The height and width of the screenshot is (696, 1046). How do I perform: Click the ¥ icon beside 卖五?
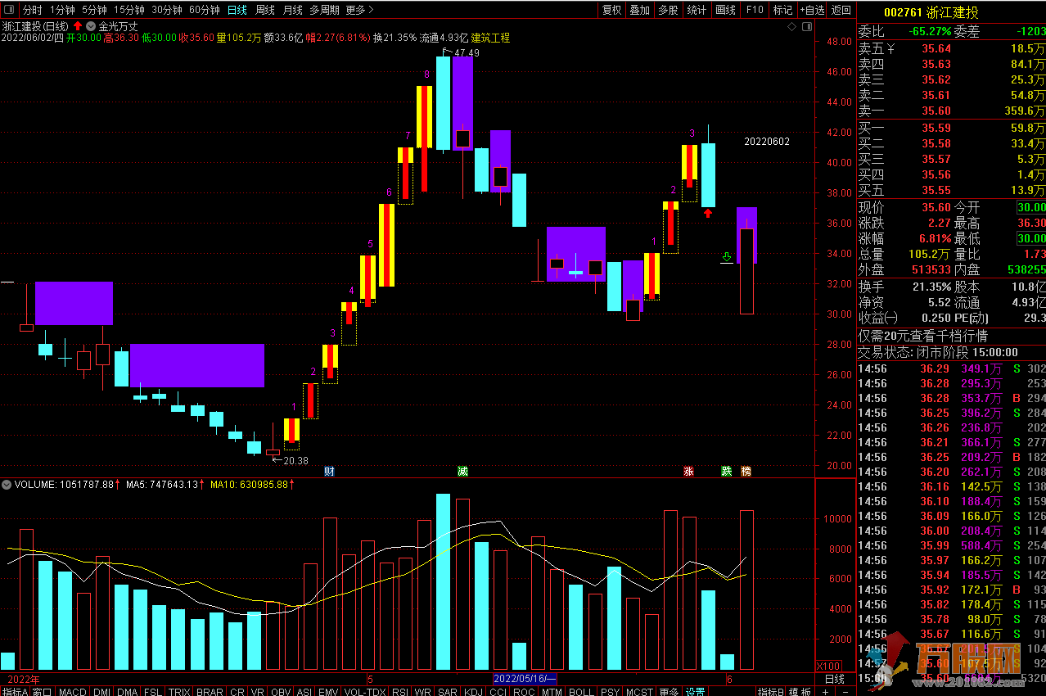pyautogui.click(x=890, y=48)
